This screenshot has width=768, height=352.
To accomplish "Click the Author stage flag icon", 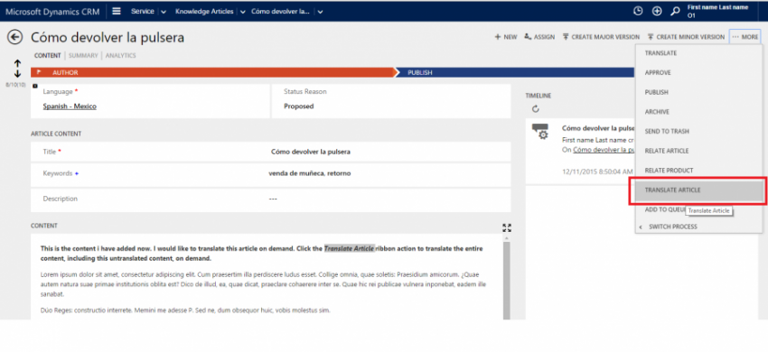I will point(39,72).
